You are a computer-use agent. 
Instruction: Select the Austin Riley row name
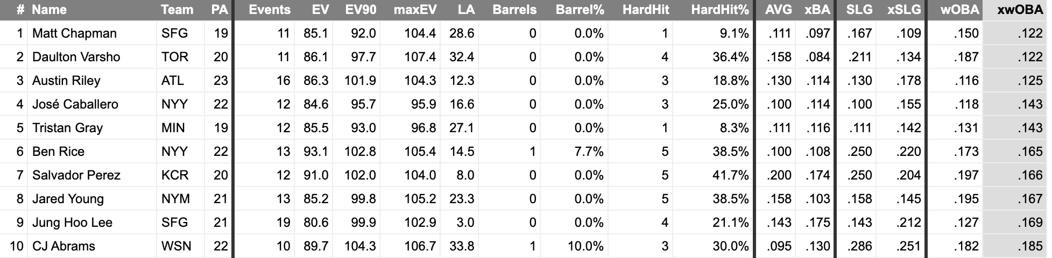(66, 81)
